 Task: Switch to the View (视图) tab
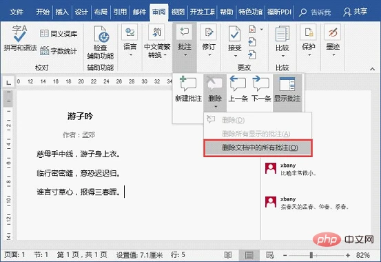point(178,12)
